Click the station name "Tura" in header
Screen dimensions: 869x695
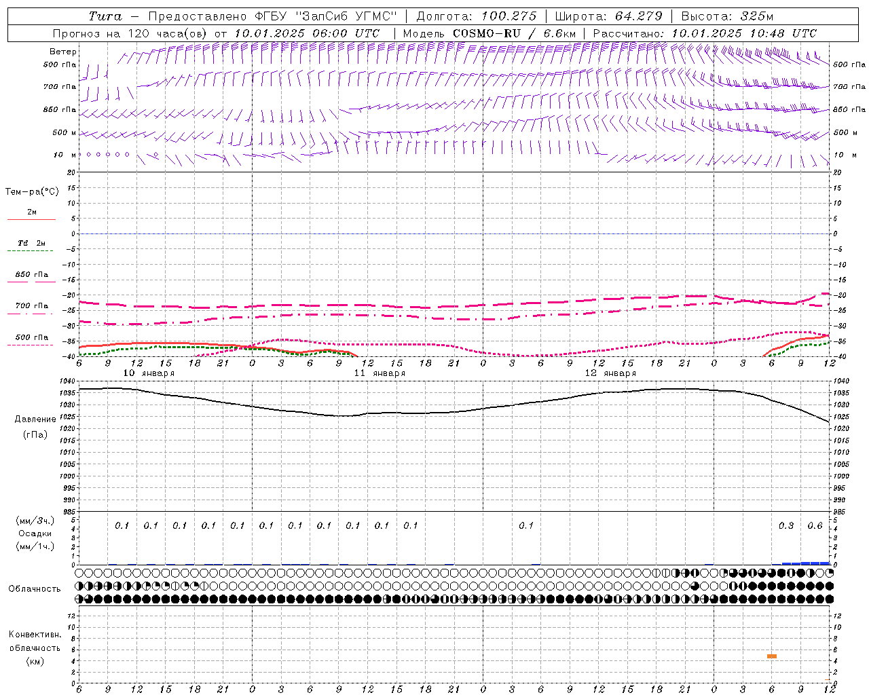click(106, 16)
